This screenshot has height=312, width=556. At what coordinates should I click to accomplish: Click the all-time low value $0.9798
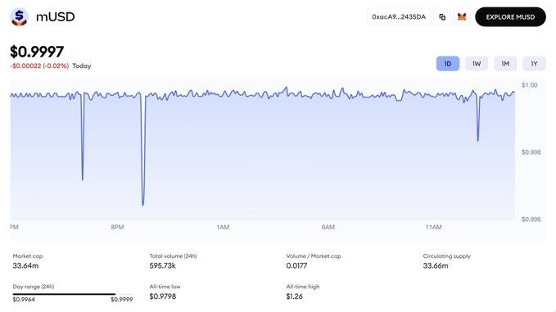(162, 296)
